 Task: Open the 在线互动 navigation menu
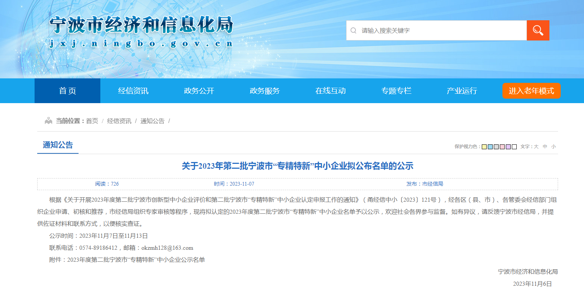pyautogui.click(x=331, y=91)
